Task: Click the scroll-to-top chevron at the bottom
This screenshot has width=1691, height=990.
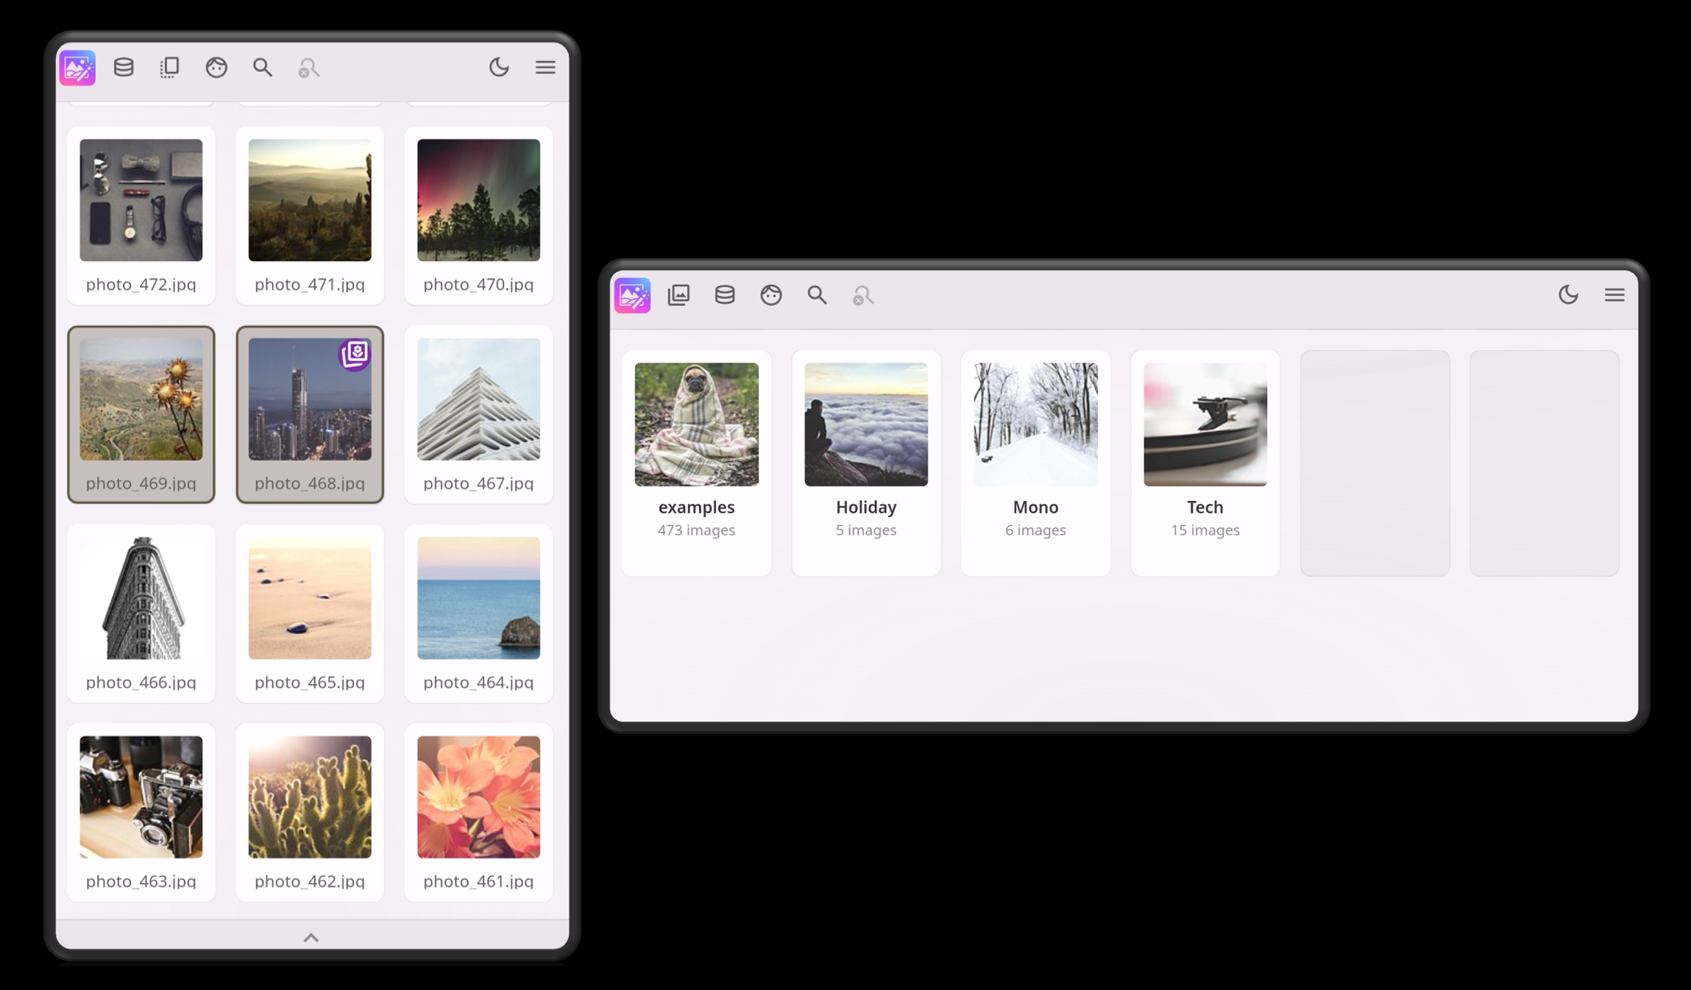Action: click(x=310, y=938)
